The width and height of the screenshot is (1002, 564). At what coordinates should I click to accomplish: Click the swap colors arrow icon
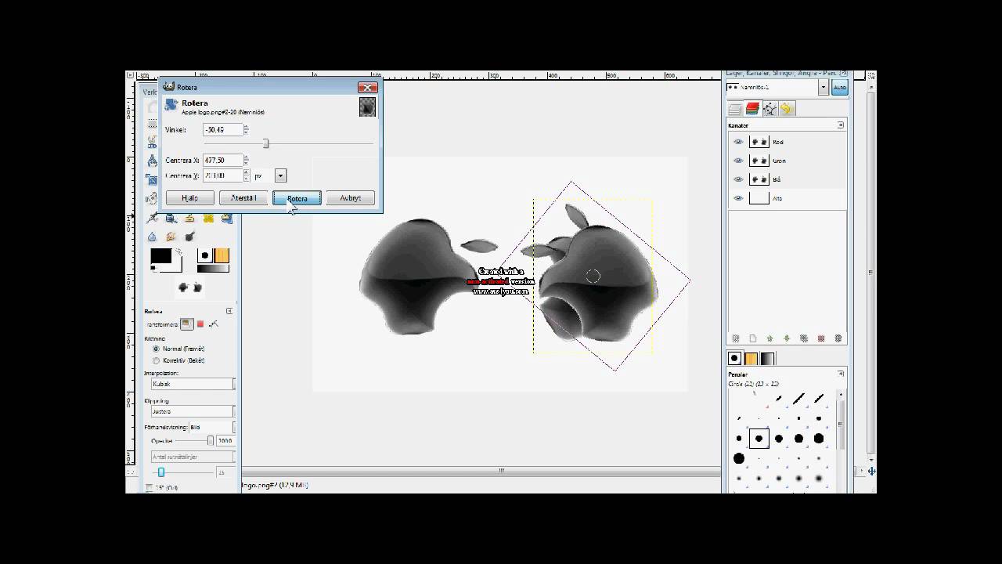coord(178,251)
